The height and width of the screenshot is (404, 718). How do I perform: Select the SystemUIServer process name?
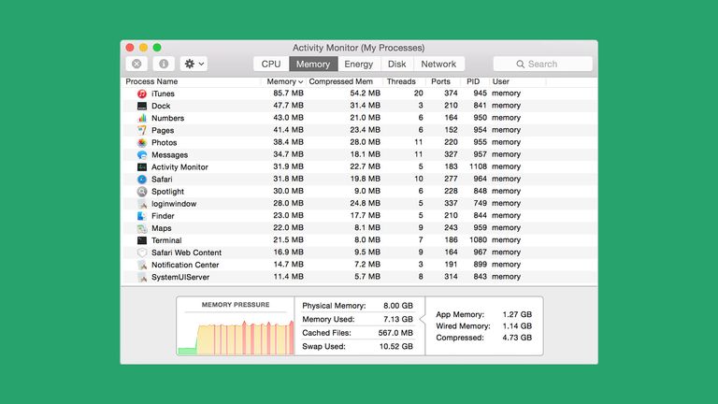(180, 277)
